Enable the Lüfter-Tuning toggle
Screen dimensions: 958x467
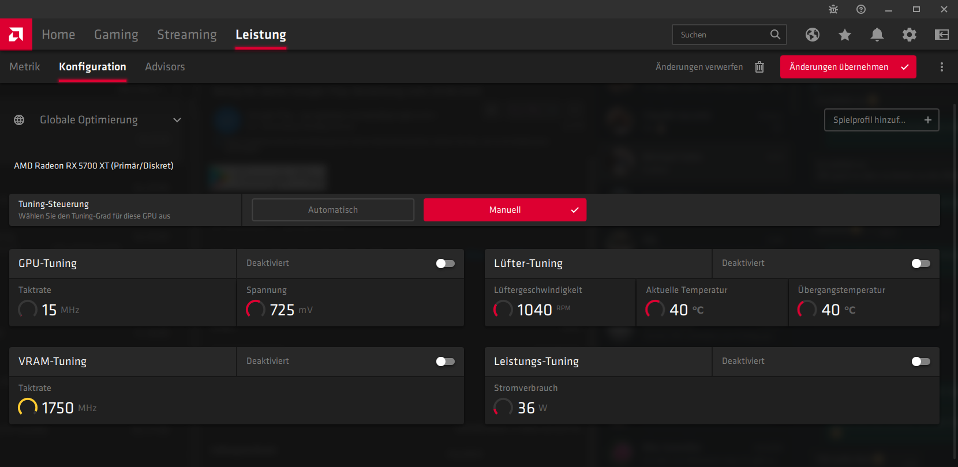[x=921, y=263]
